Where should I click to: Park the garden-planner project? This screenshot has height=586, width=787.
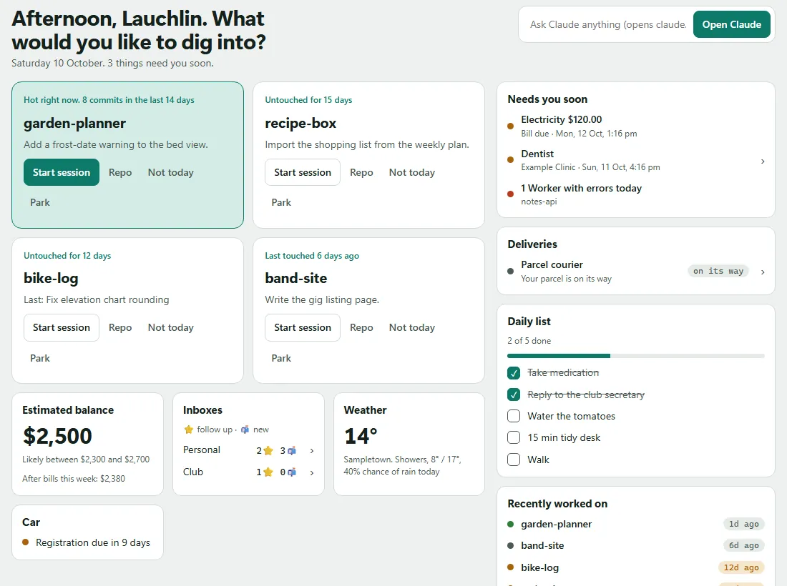tap(40, 202)
